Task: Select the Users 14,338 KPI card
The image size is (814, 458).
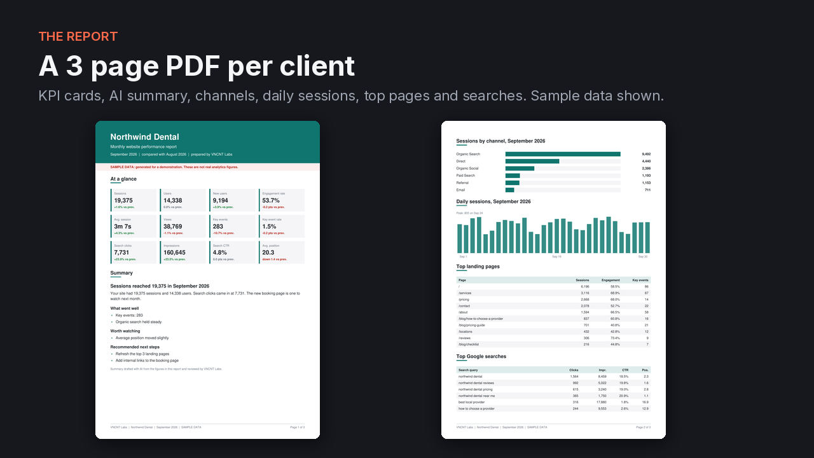Action: click(183, 200)
